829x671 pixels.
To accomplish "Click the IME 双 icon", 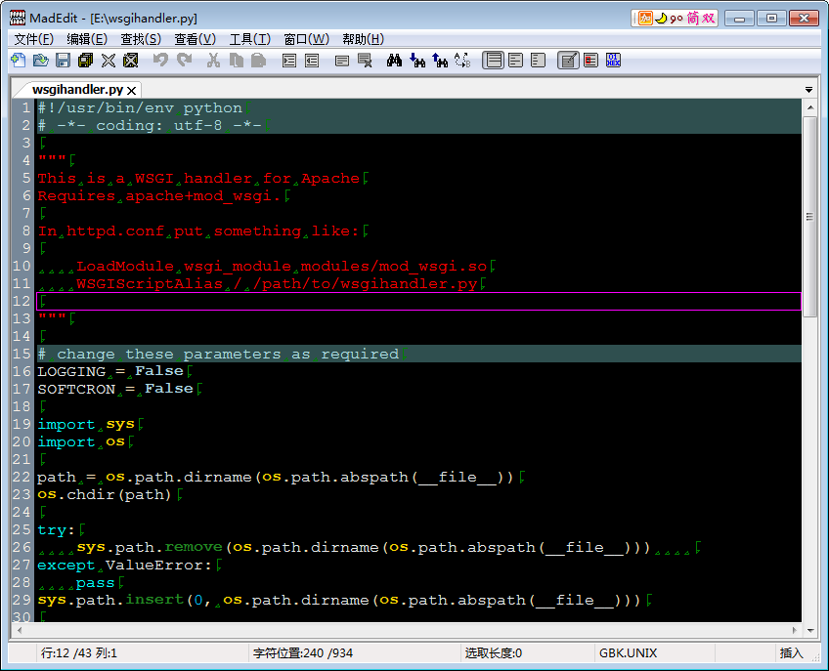I will click(709, 19).
